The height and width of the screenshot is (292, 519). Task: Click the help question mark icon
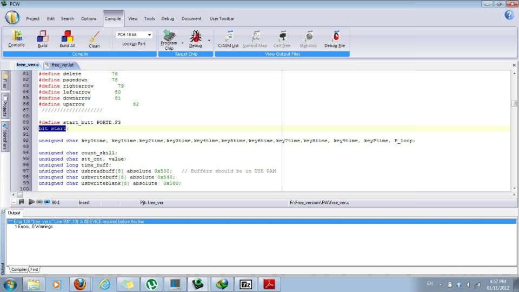[509, 15]
